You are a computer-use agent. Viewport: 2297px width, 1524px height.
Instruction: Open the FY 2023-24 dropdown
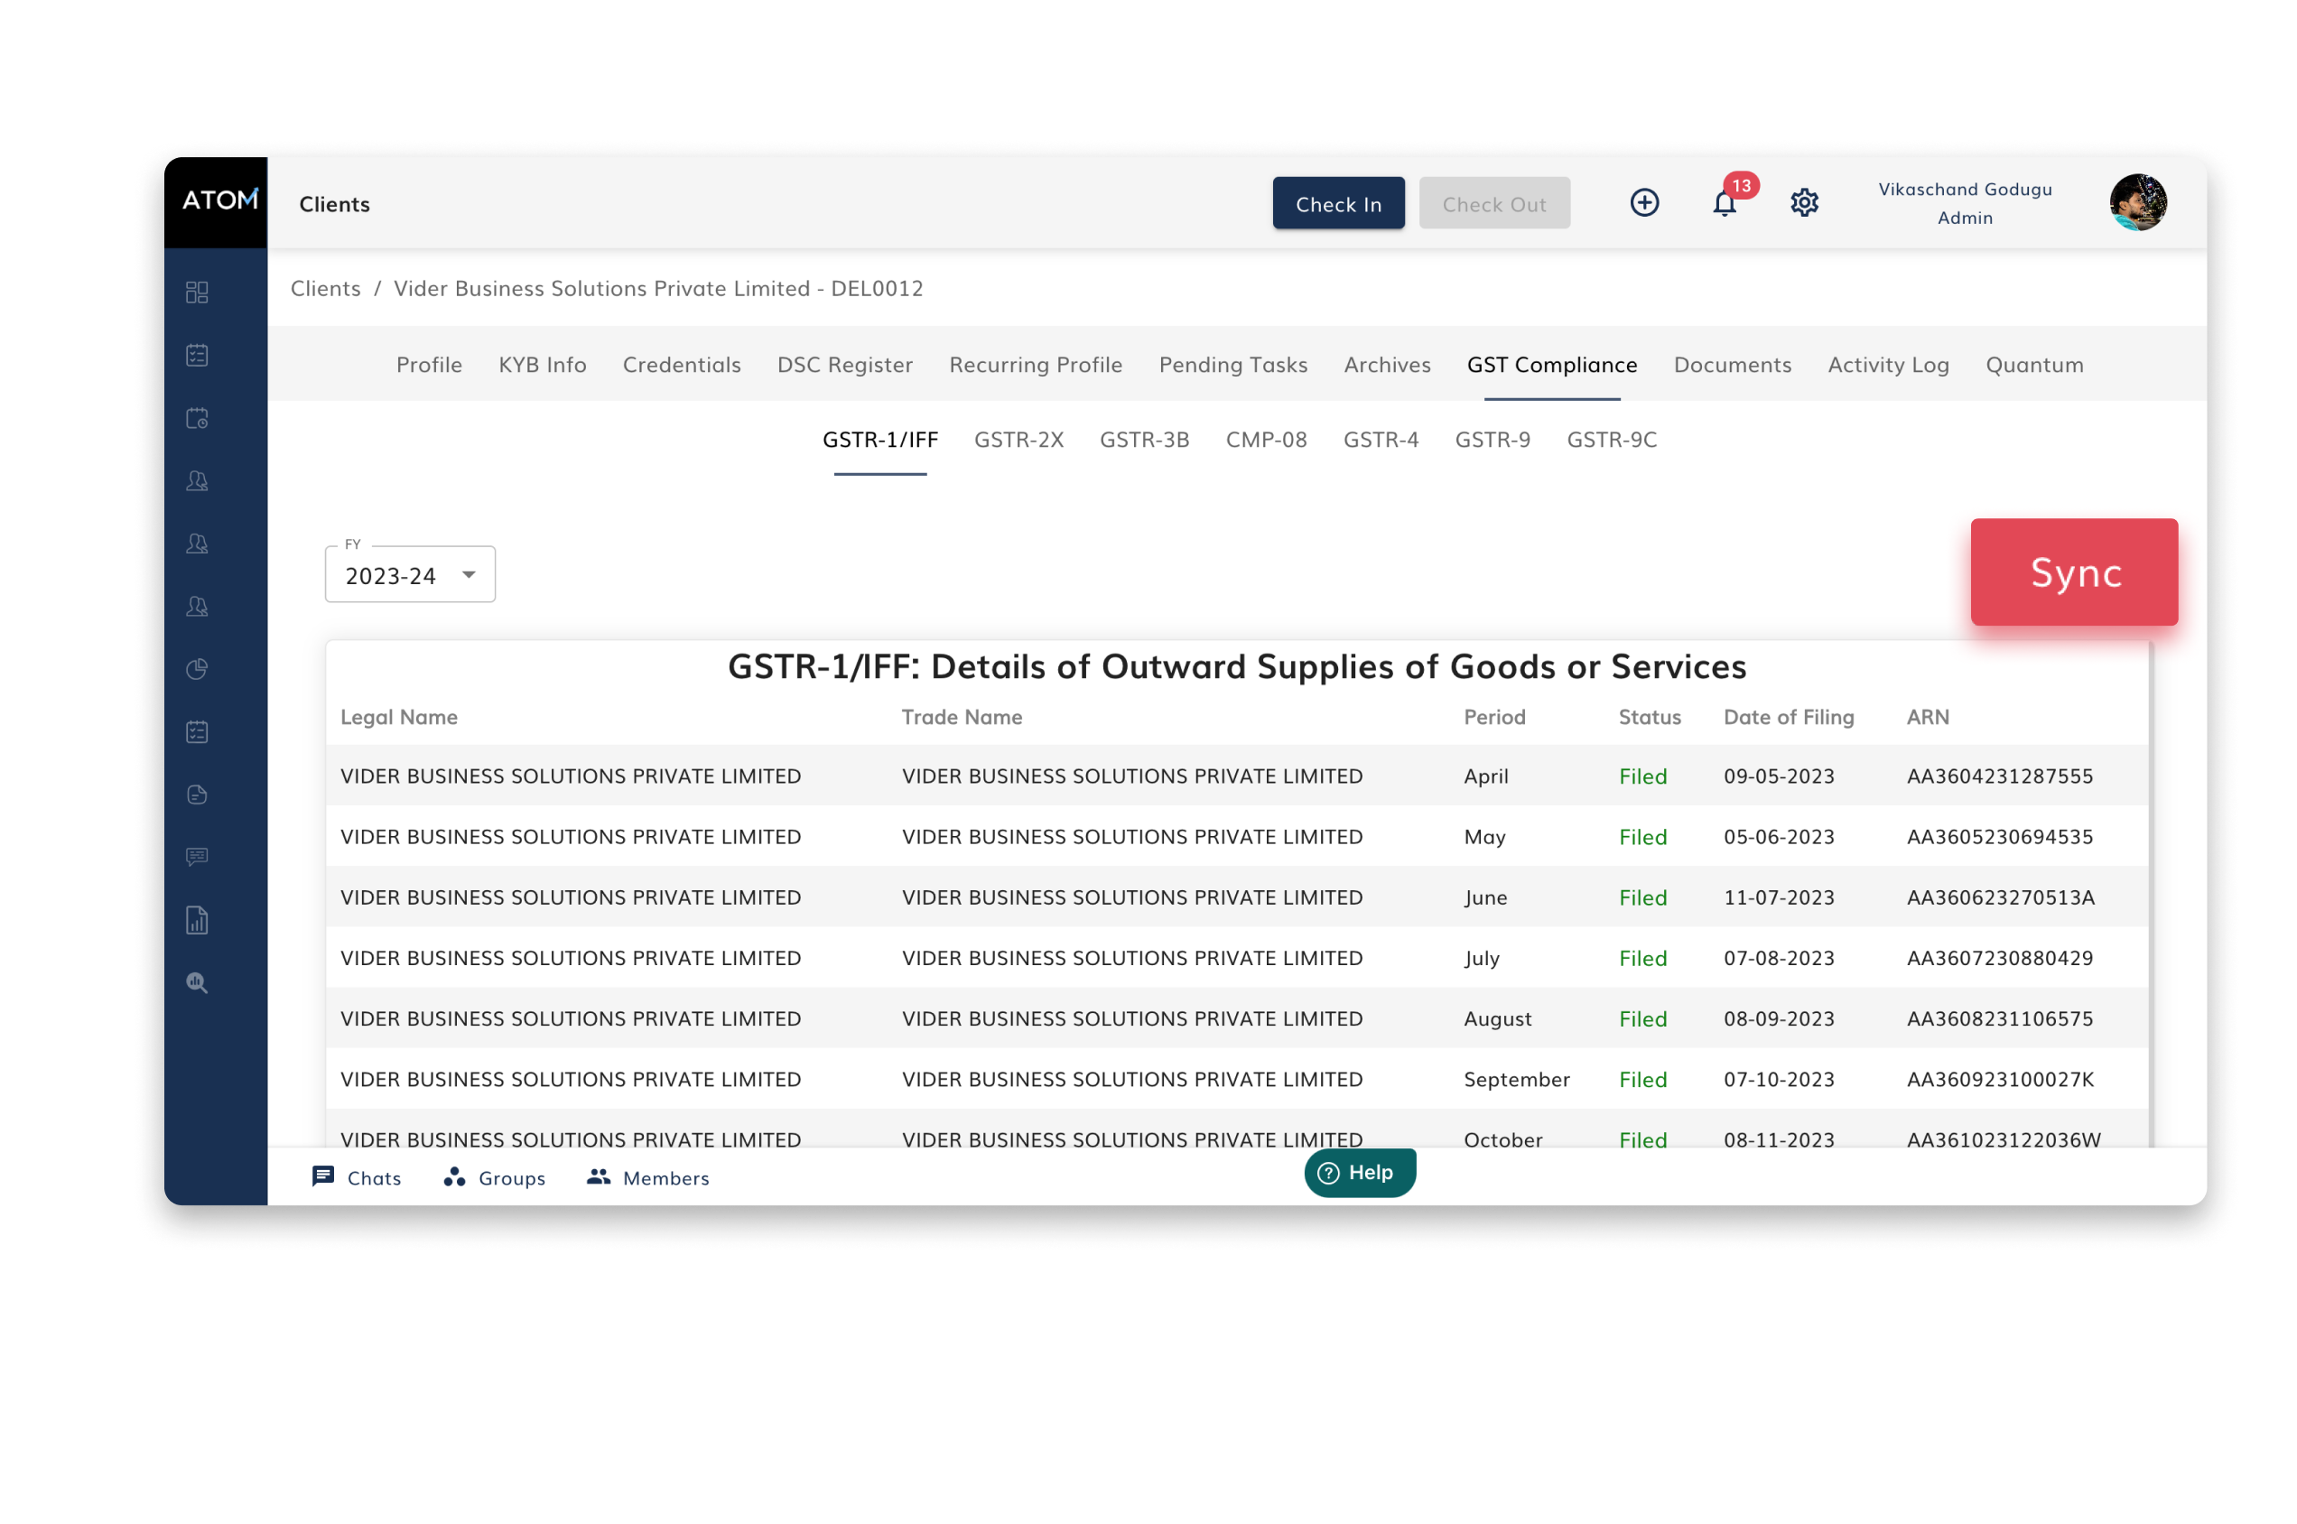pos(410,575)
